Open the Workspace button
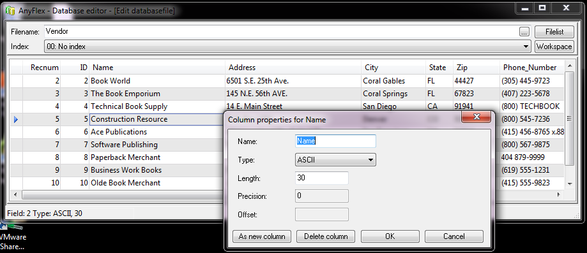 pyautogui.click(x=554, y=47)
